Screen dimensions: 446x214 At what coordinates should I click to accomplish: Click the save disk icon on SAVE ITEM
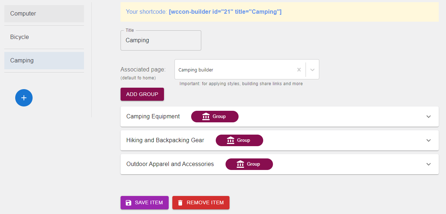pos(128,202)
